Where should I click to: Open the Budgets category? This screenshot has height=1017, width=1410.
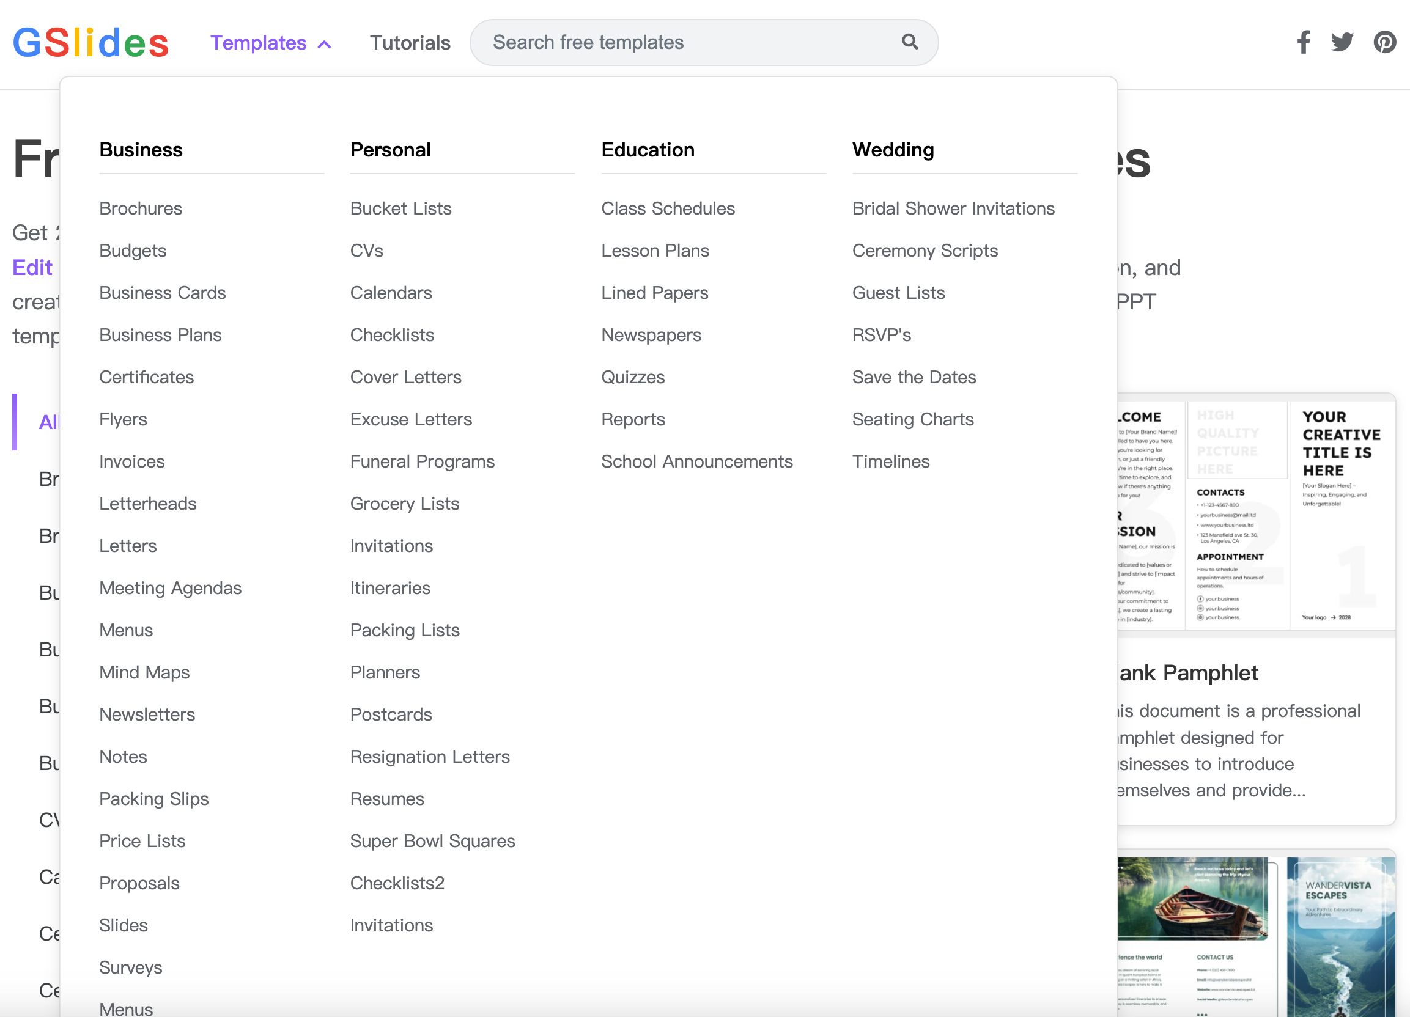point(133,251)
